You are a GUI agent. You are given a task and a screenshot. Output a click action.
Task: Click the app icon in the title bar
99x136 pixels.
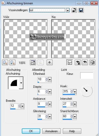3,3
